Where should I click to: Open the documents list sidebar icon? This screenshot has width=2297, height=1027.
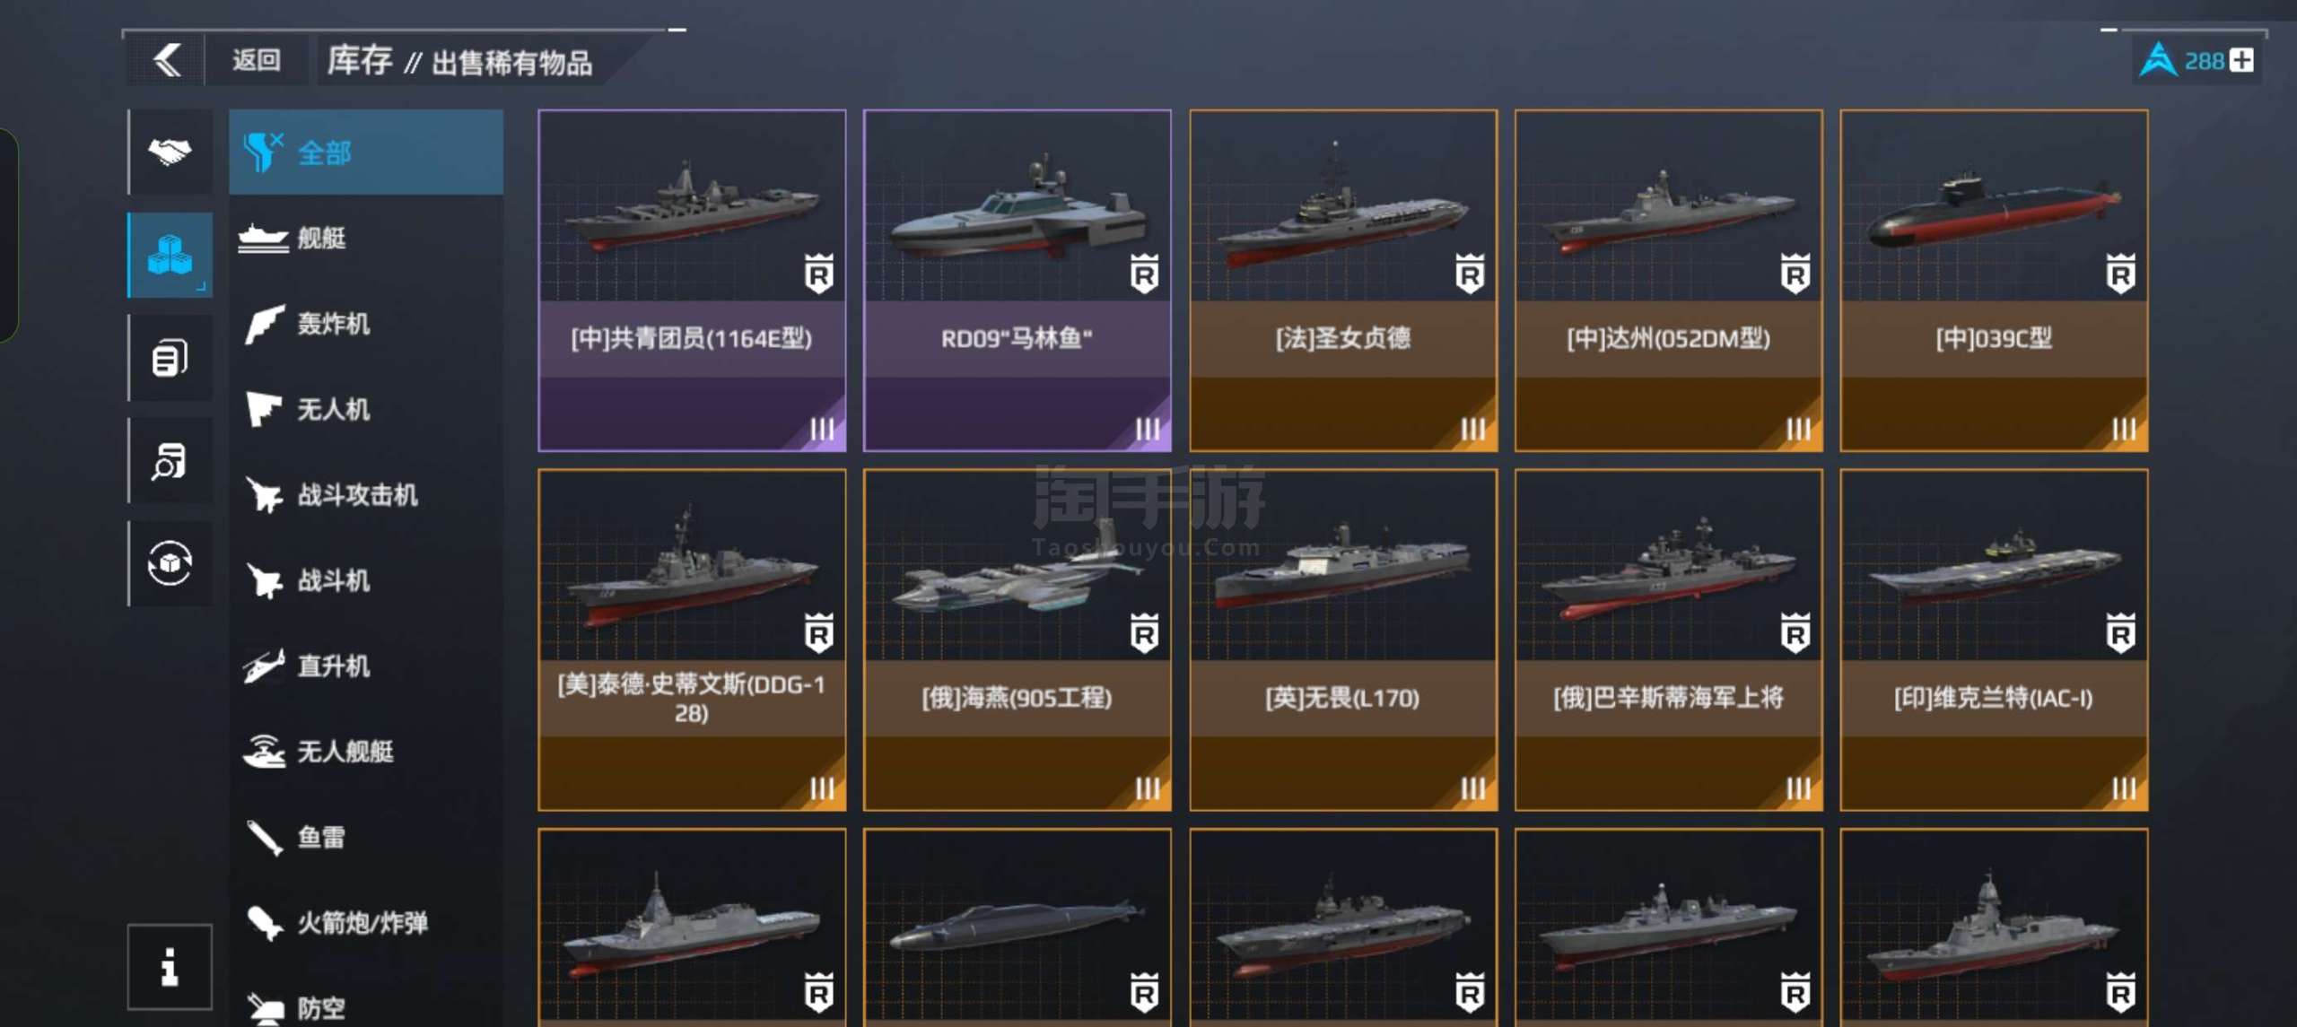(170, 358)
